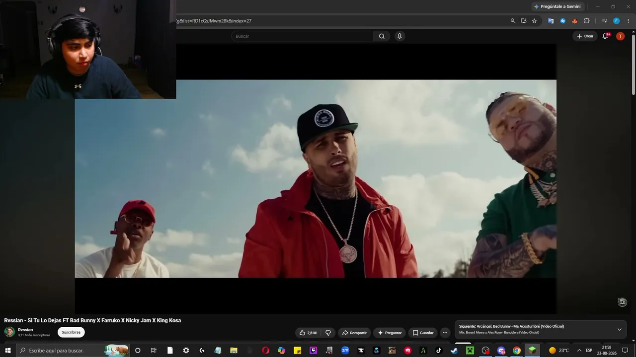Open the YouTube account avatar menu

point(620,36)
